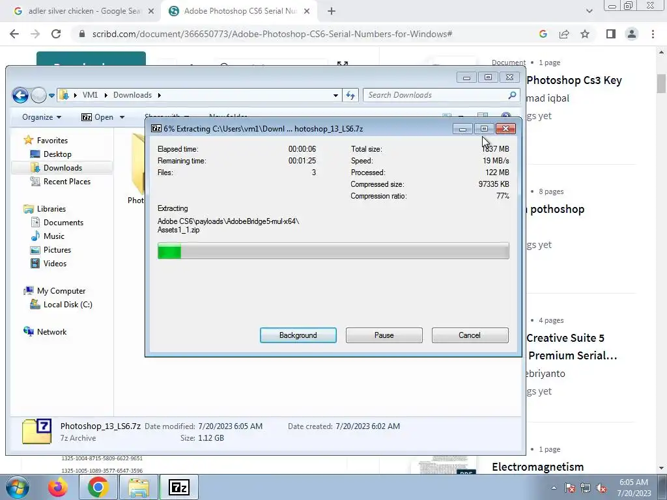Cancel the extraction
The width and height of the screenshot is (667, 500).
(470, 335)
